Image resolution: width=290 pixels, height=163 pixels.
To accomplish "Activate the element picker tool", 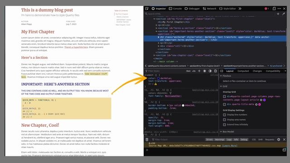I will pyautogui.click(x=147, y=9).
